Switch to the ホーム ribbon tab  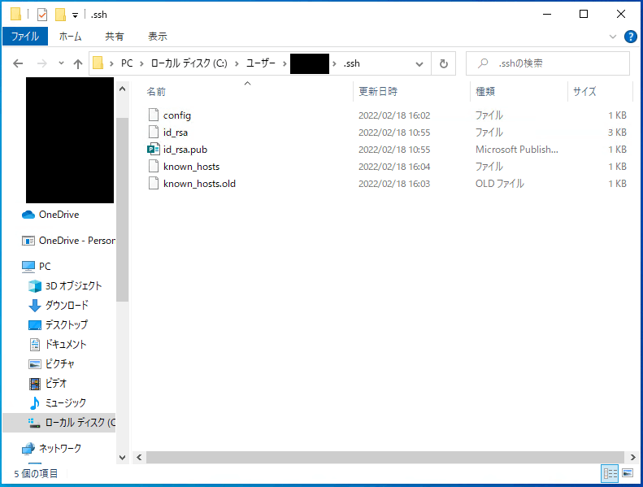coord(70,36)
